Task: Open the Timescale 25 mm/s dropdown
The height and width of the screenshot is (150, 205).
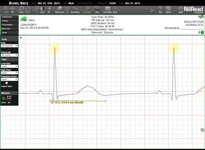Action: [x=9, y=55]
